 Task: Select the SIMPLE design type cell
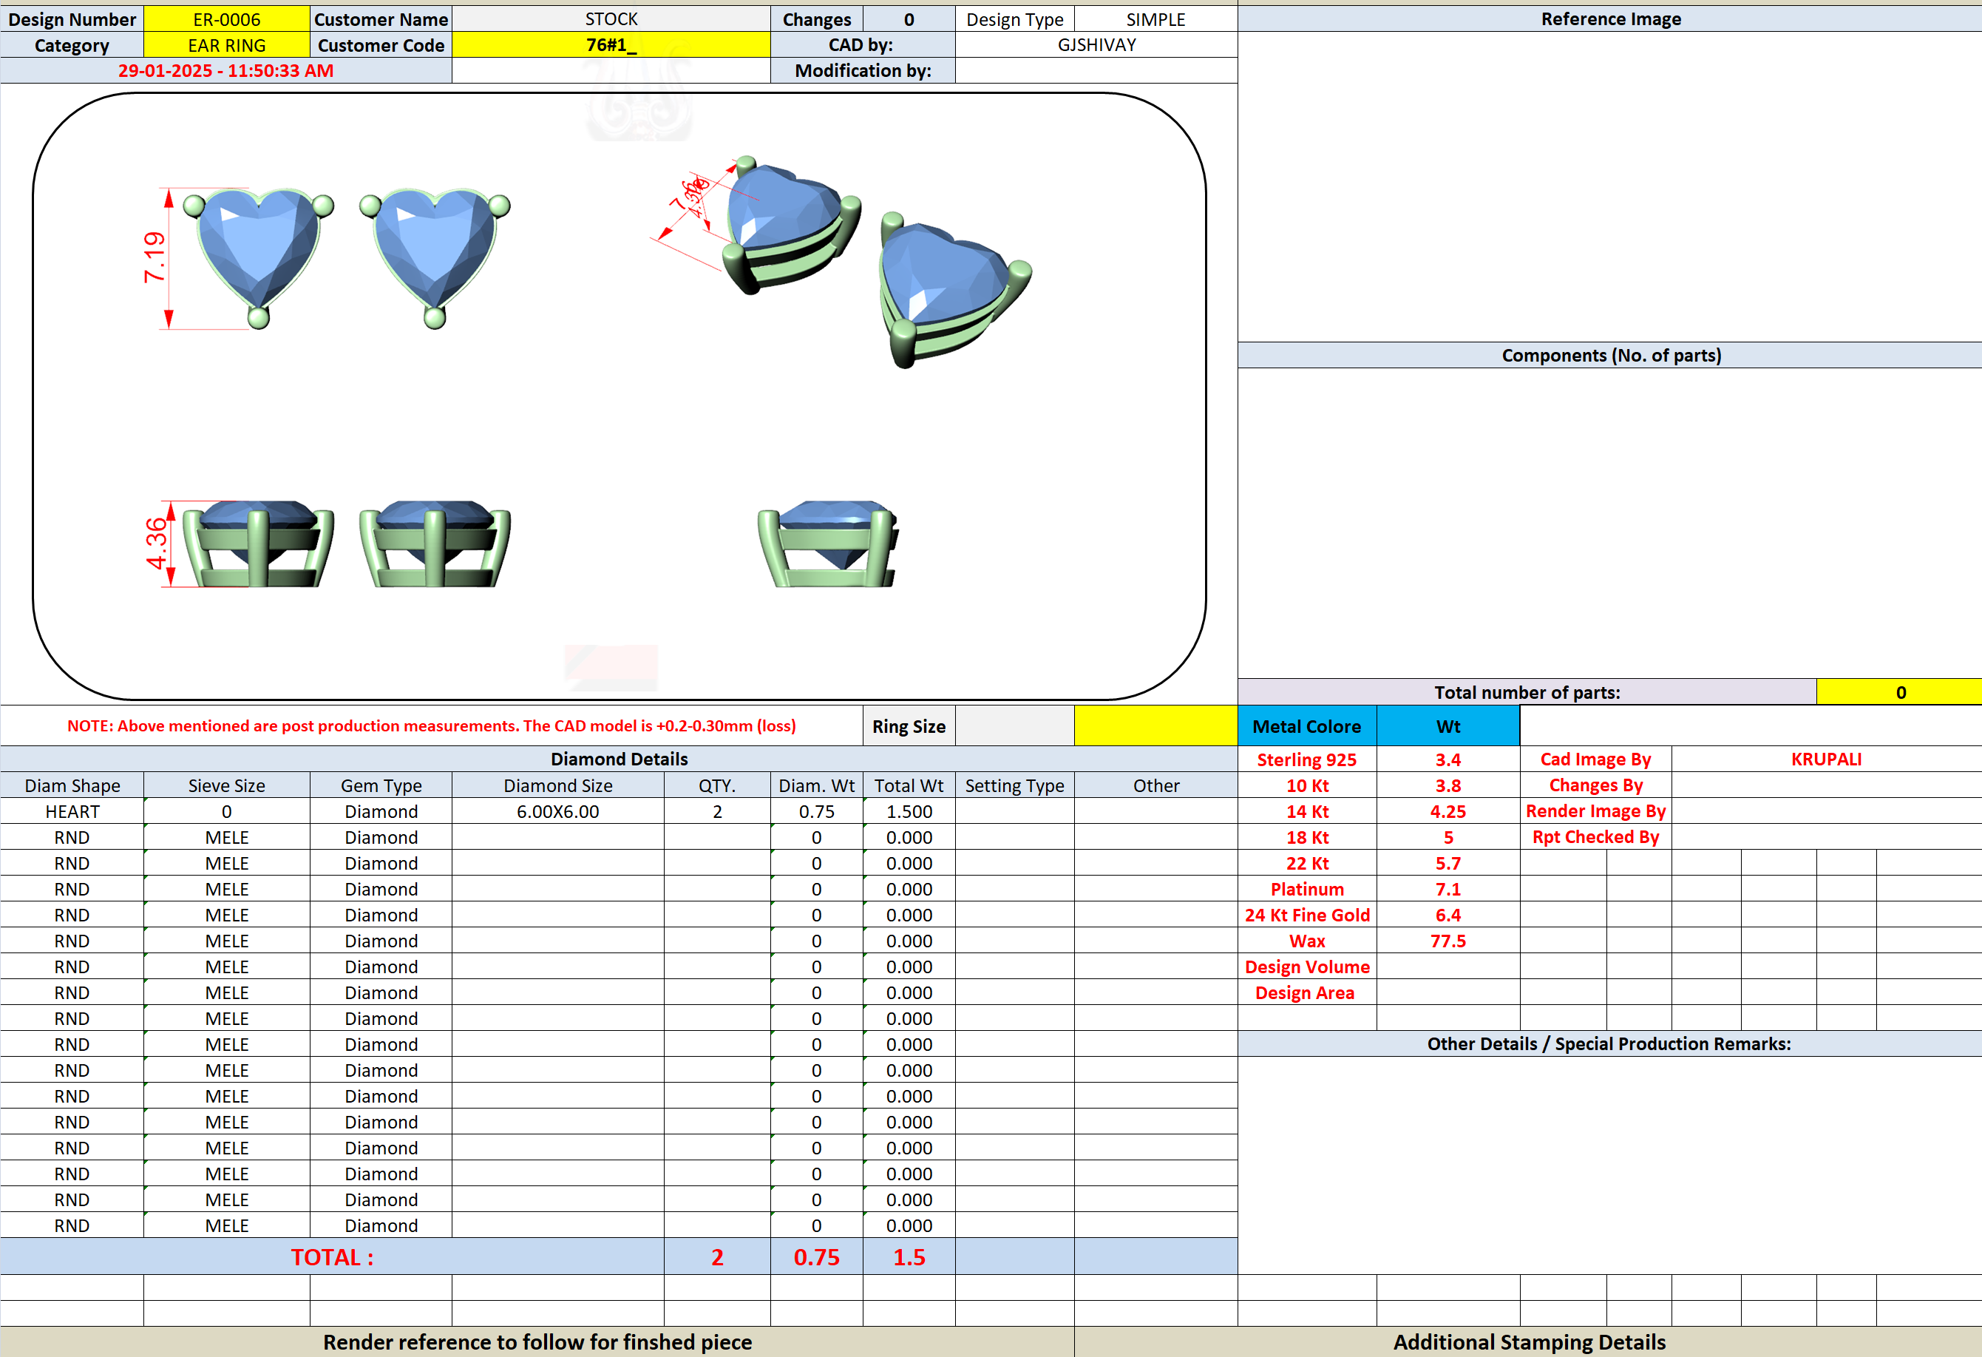click(x=1155, y=18)
